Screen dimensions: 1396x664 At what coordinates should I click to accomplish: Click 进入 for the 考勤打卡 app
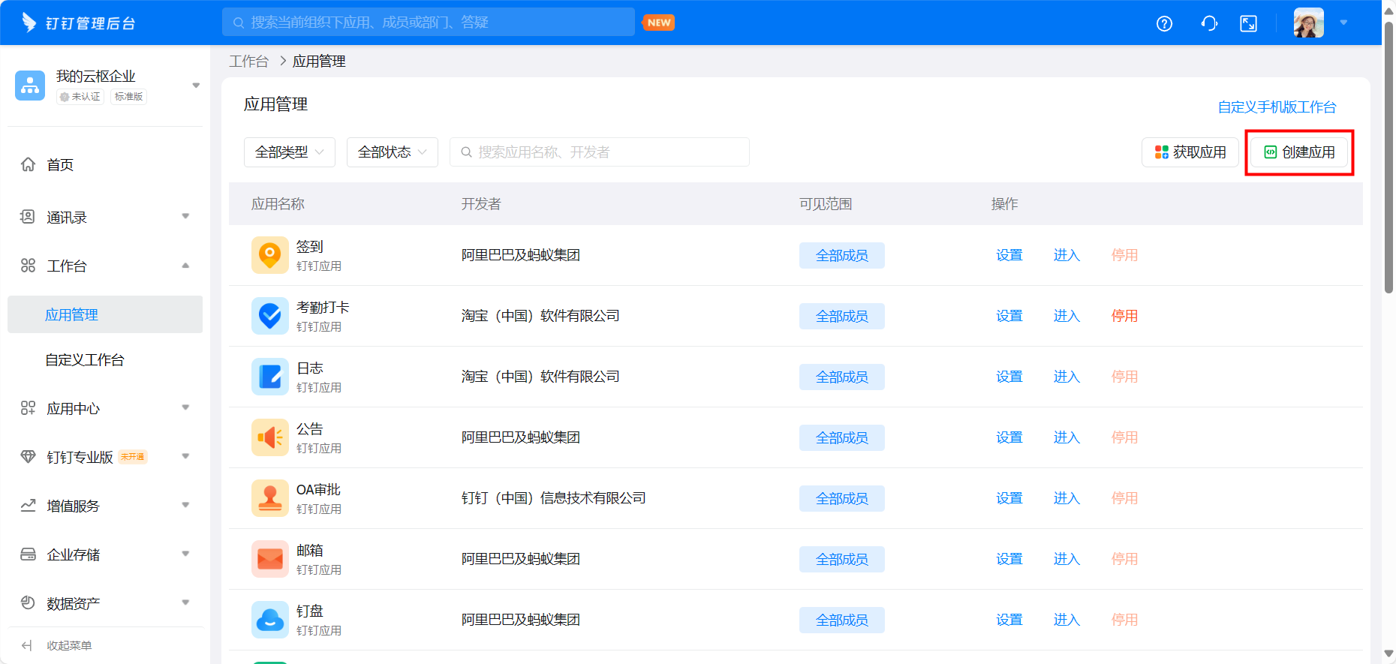pos(1067,316)
